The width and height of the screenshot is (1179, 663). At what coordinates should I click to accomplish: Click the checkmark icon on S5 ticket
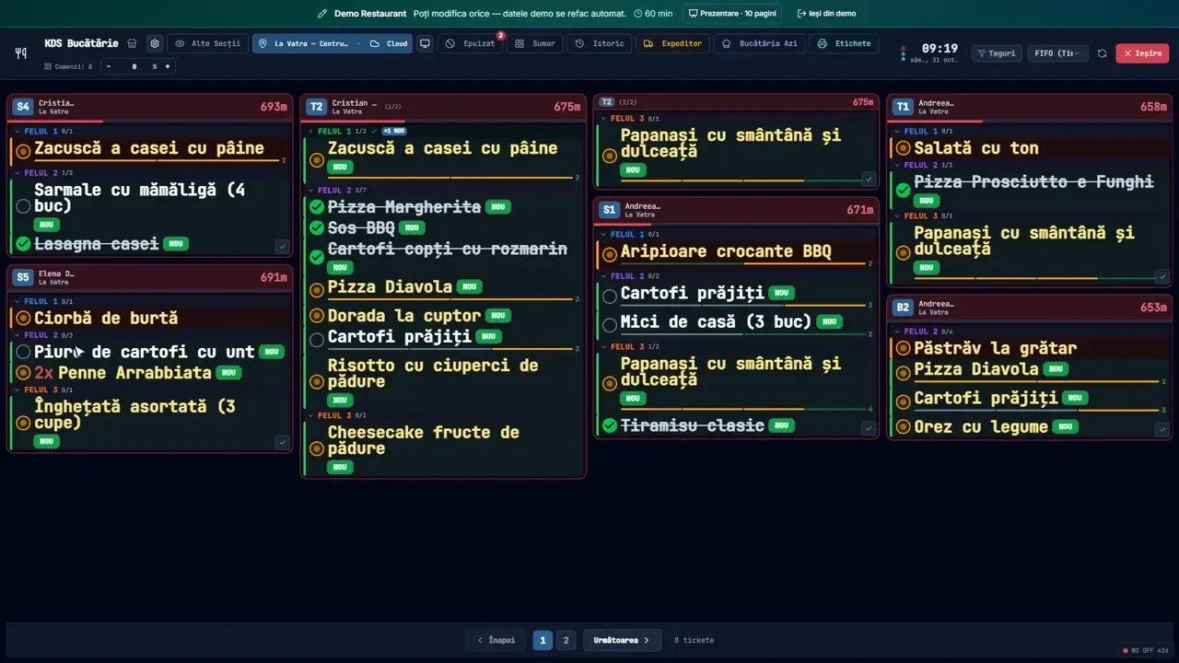pyautogui.click(x=282, y=442)
